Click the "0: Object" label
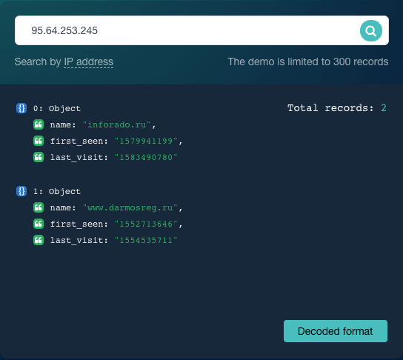 tap(57, 108)
